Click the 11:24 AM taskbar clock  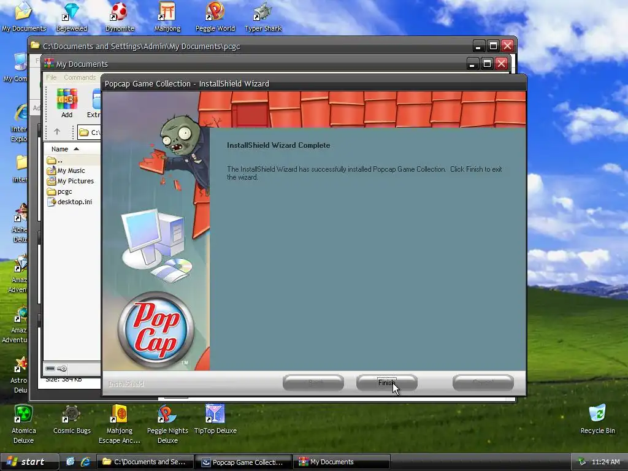(x=605, y=462)
